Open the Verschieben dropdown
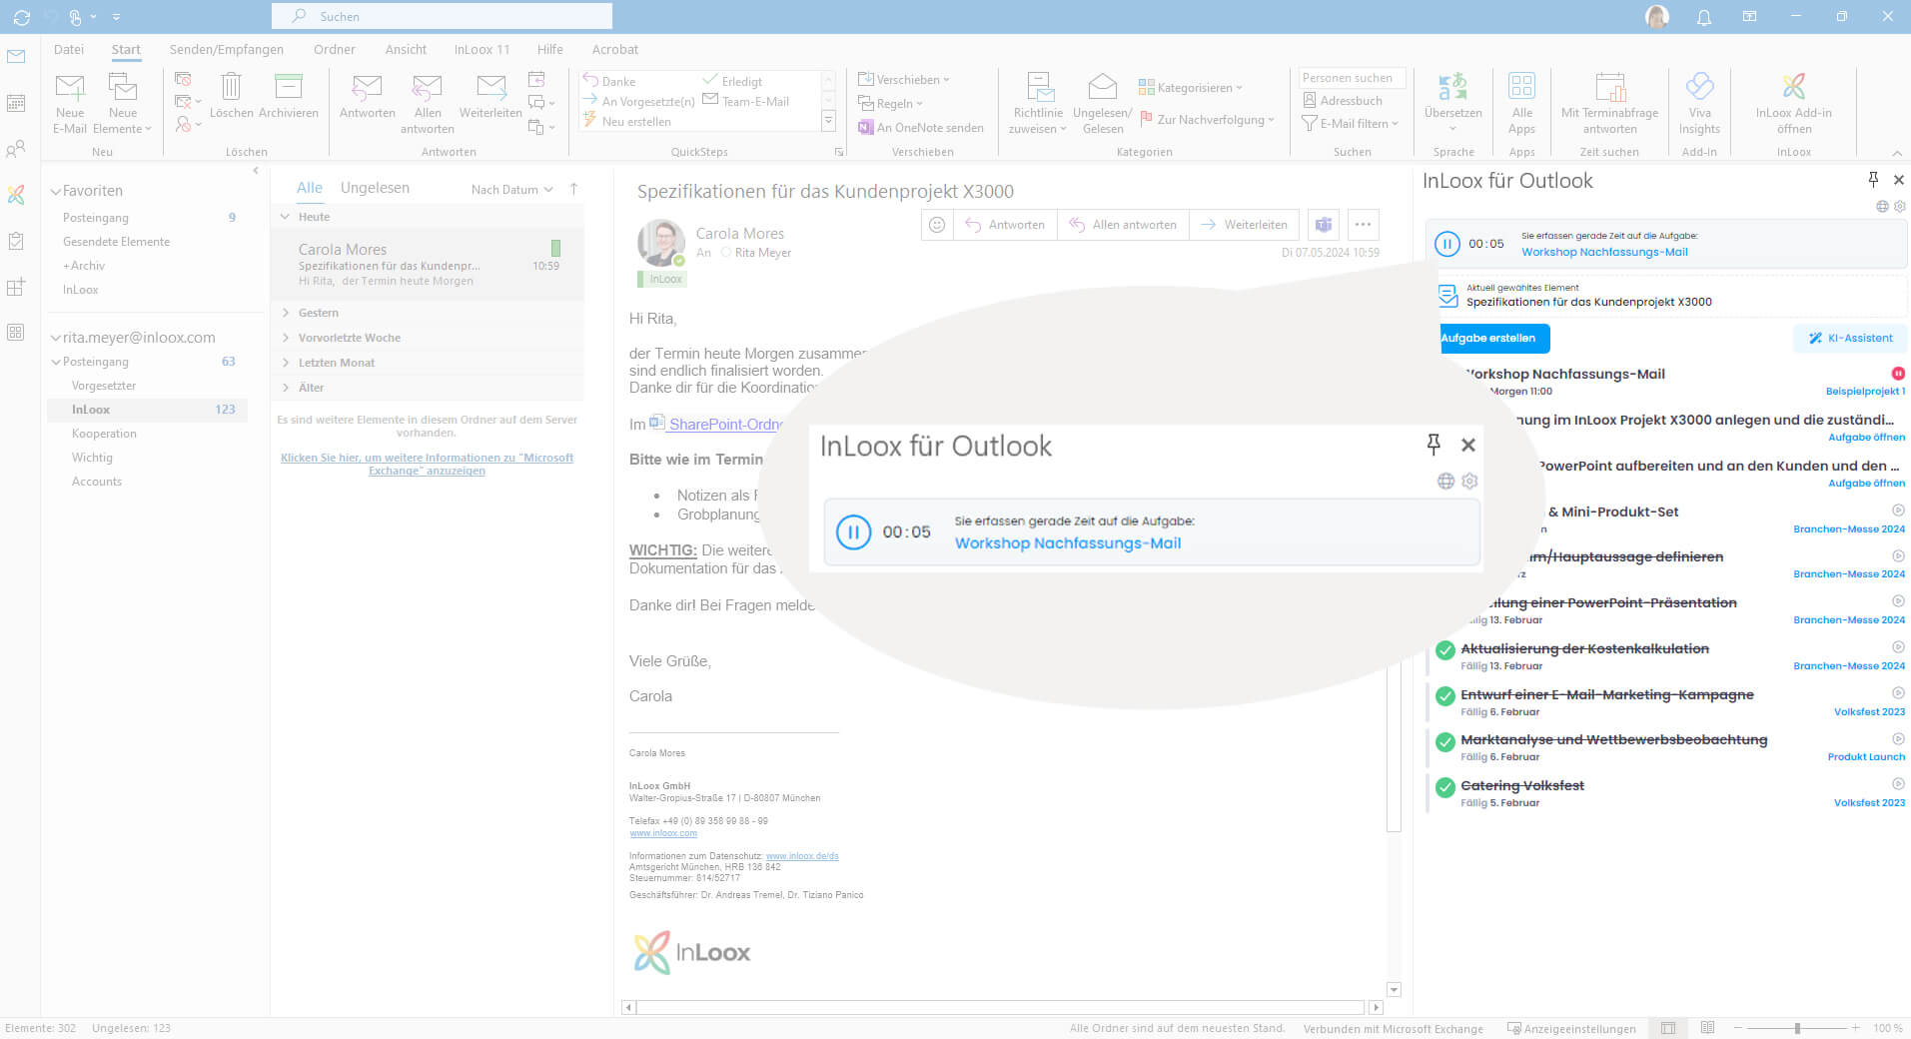1911x1039 pixels. click(x=904, y=80)
